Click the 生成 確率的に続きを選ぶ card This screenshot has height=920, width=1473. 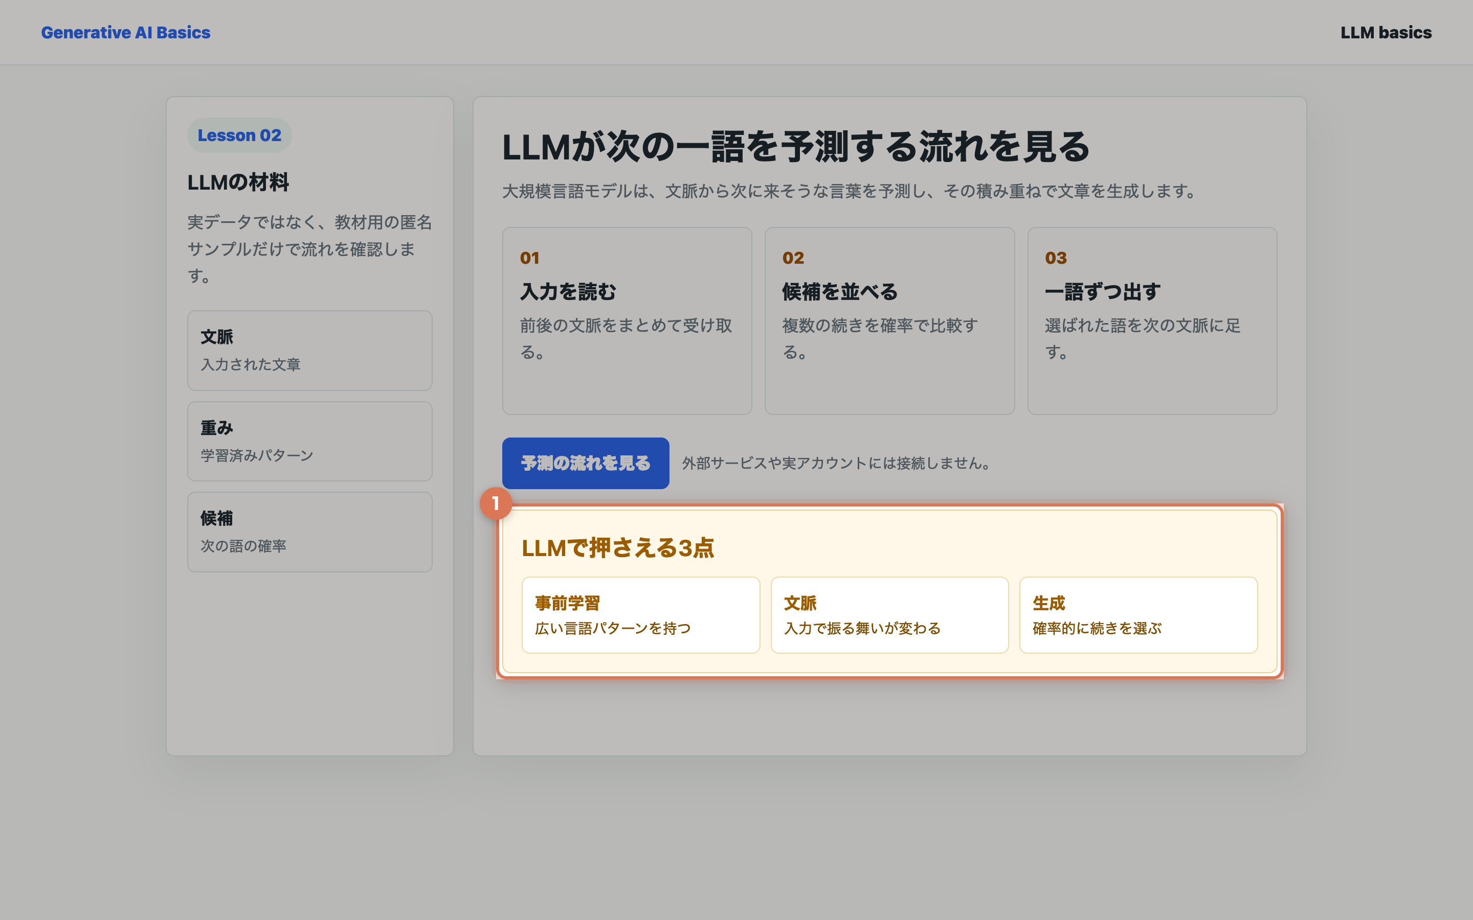pyautogui.click(x=1138, y=615)
